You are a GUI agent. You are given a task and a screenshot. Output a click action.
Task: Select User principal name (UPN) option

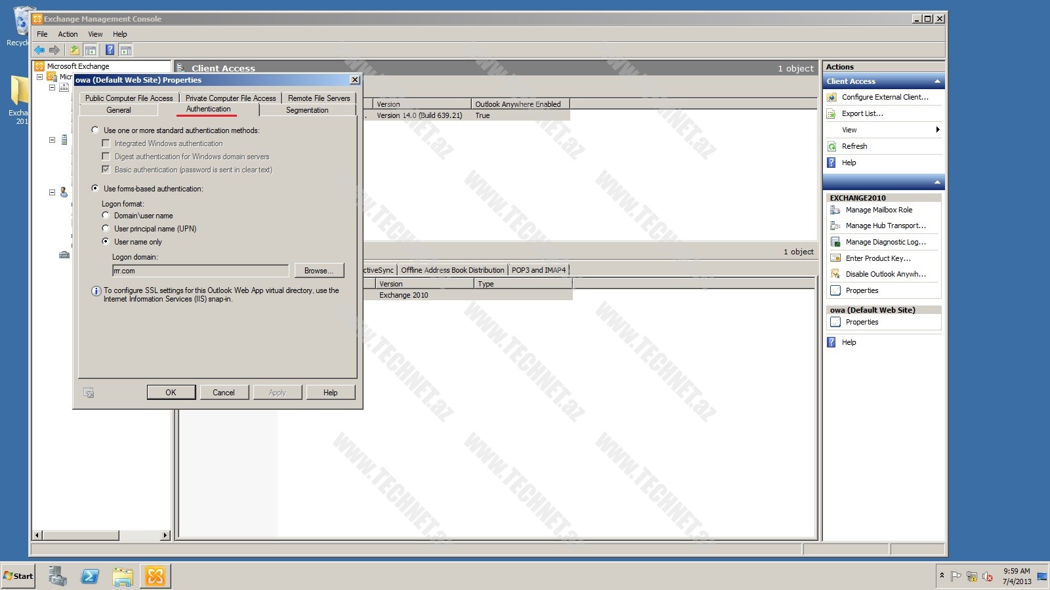pyautogui.click(x=106, y=229)
